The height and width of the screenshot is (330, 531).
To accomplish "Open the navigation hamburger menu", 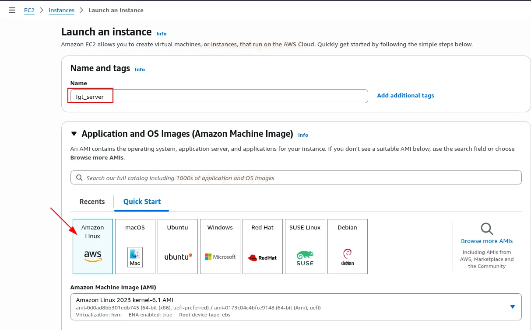I will [x=12, y=10].
